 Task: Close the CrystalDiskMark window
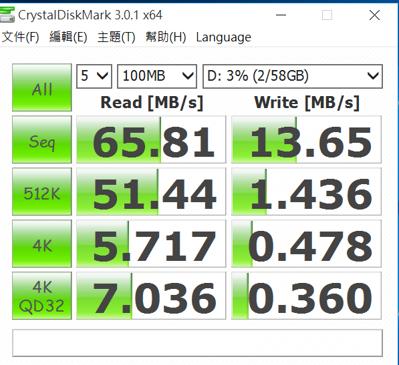coord(374,15)
